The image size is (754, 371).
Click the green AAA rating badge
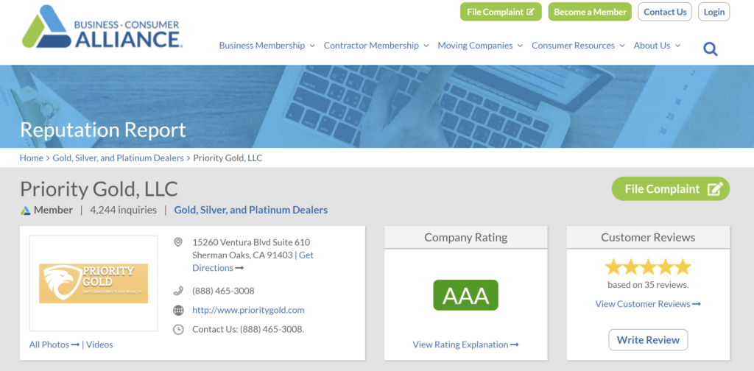click(x=465, y=295)
